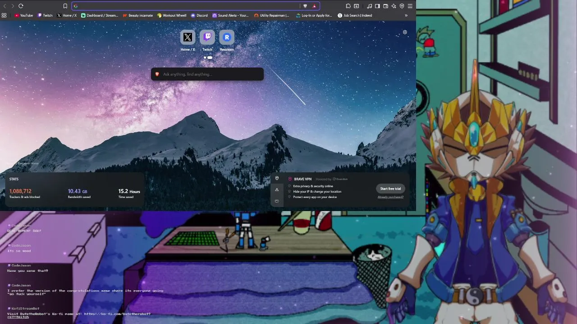Screen dimensions: 577x324
Task: Toggle the browser sidebar panel
Action: (x=377, y=6)
